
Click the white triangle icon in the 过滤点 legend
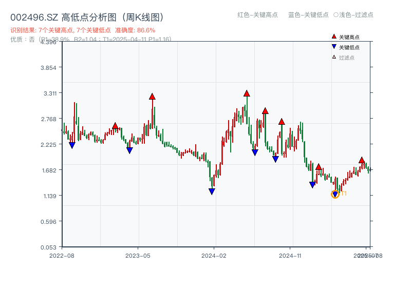click(334, 57)
